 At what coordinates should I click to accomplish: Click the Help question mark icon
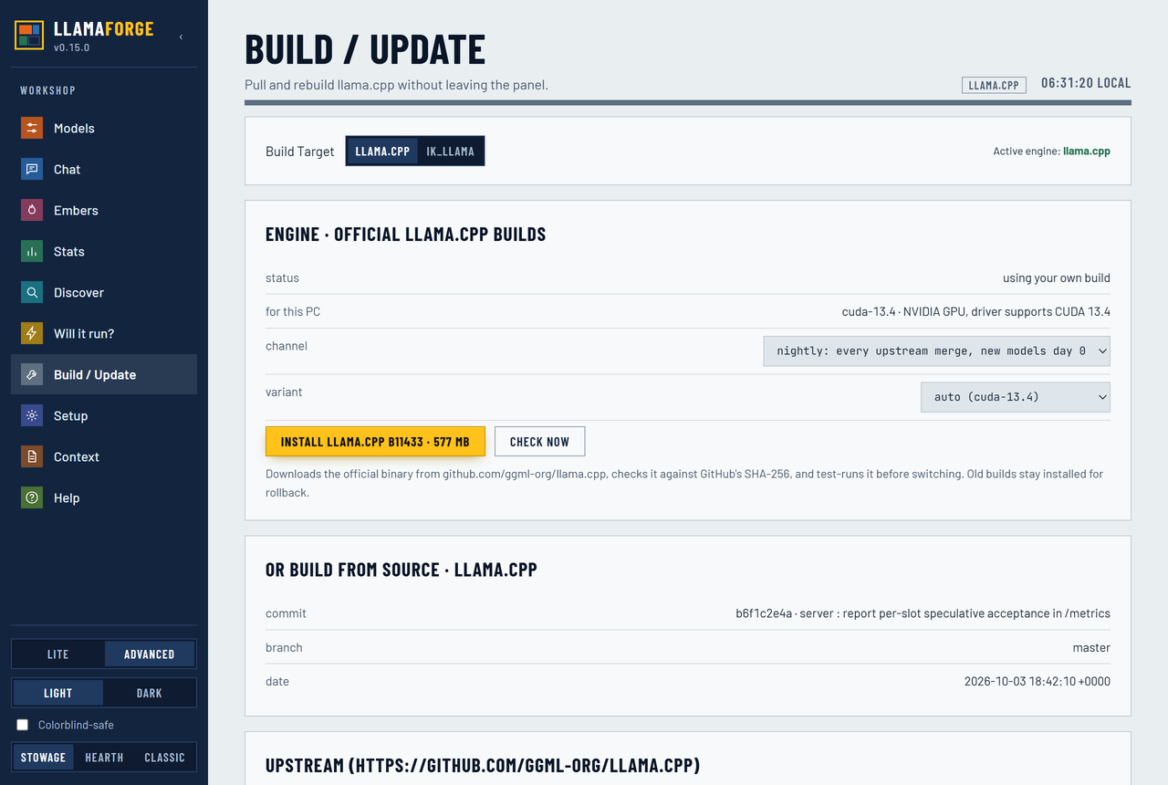32,497
